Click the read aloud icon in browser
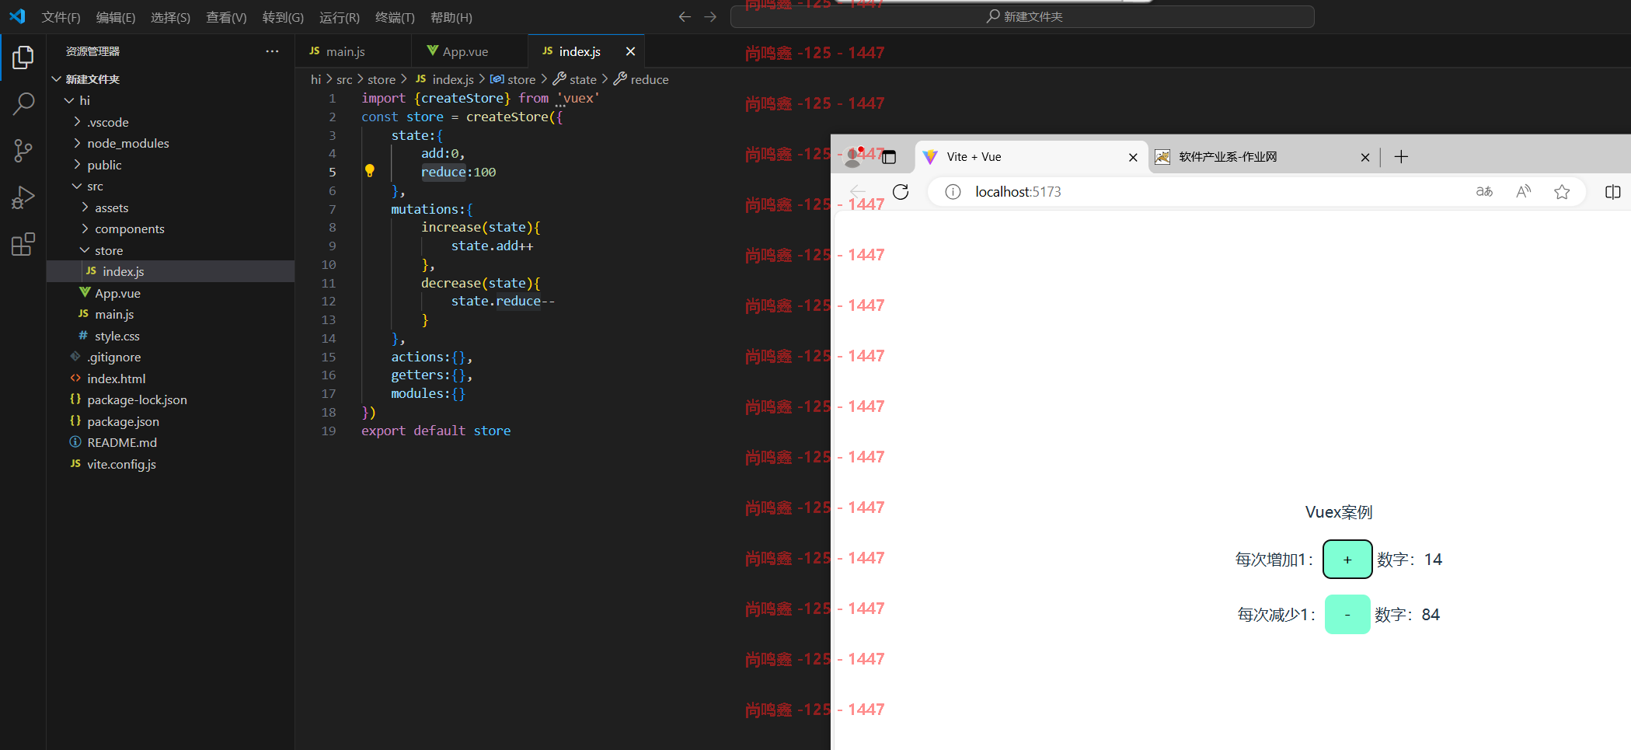 (1524, 192)
